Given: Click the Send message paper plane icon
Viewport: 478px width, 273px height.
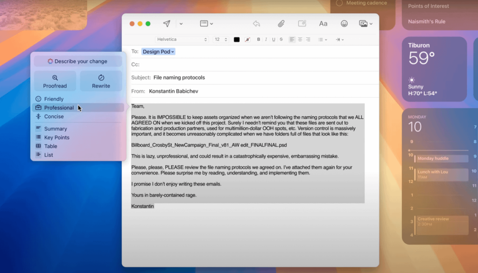Looking at the screenshot, I should click(167, 24).
